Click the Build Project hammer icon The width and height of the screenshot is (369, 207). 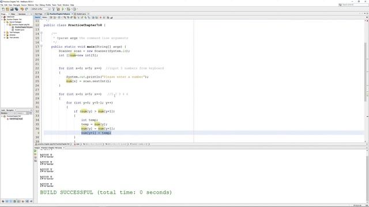54,9
